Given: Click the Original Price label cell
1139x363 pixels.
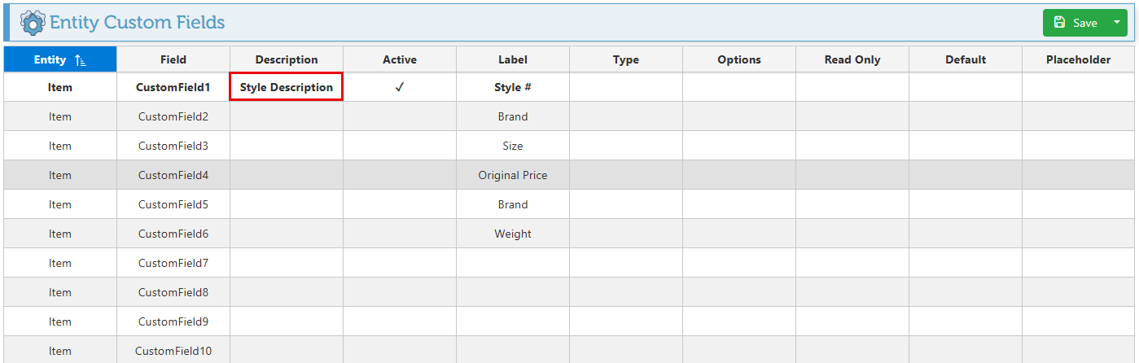Looking at the screenshot, I should 512,175.
